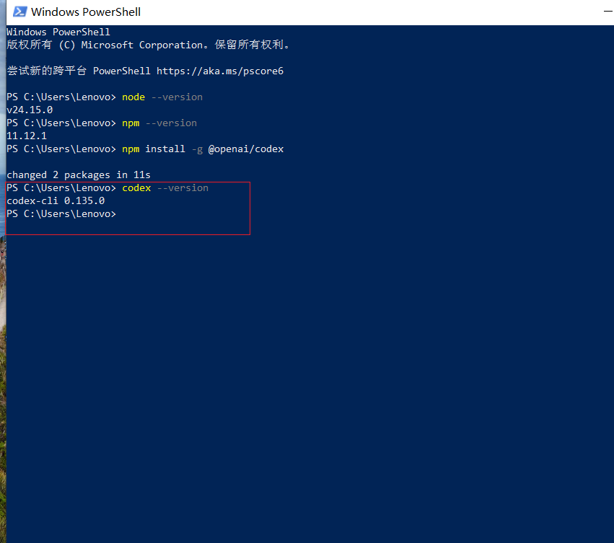This screenshot has height=543, width=614.
Task: Click 'changed 2 packages in 11s' line
Action: 79,175
